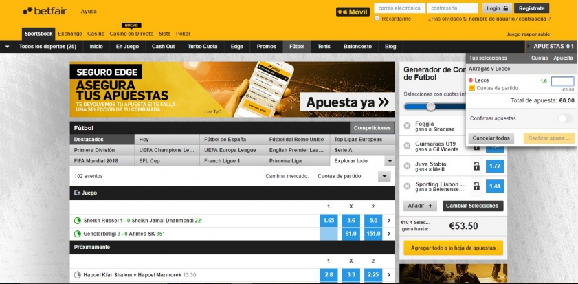Select odds 2.25 for Hapoel Marmorek
Image resolution: width=578 pixels, height=284 pixels.
[x=373, y=275]
